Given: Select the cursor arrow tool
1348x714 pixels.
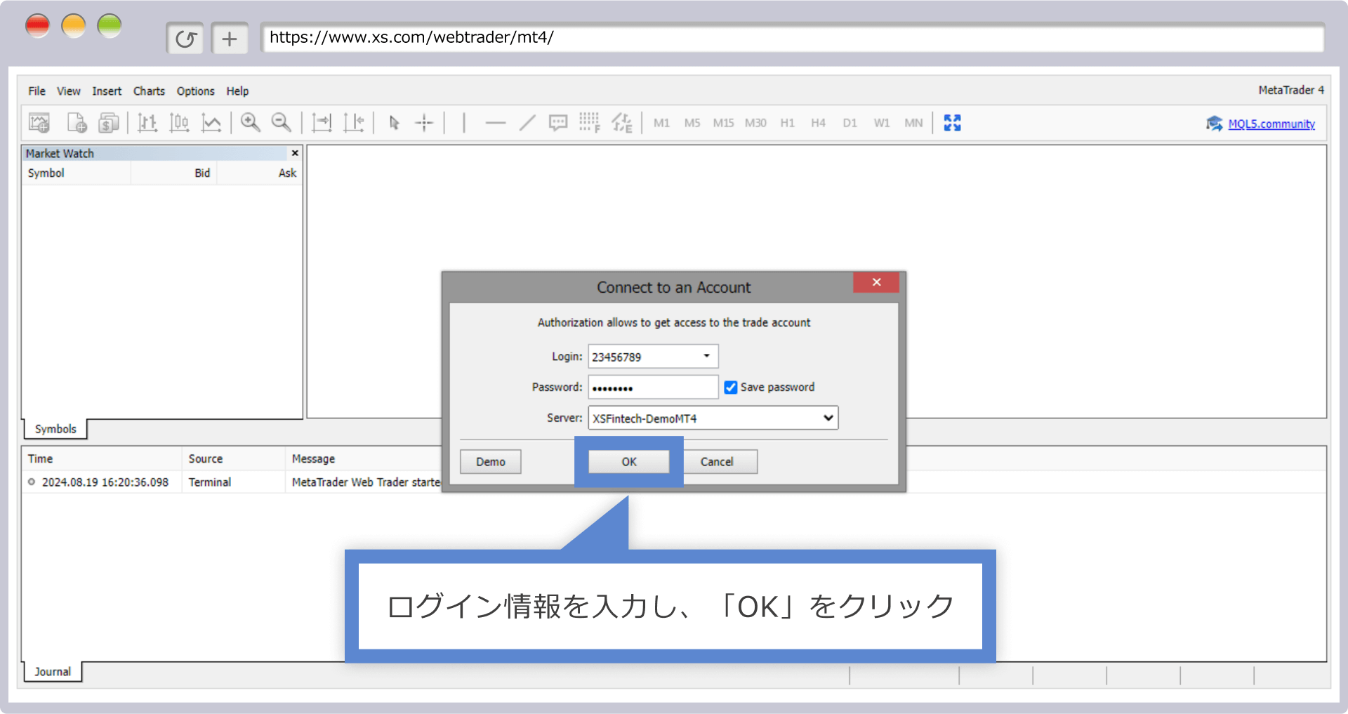Looking at the screenshot, I should coord(394,123).
